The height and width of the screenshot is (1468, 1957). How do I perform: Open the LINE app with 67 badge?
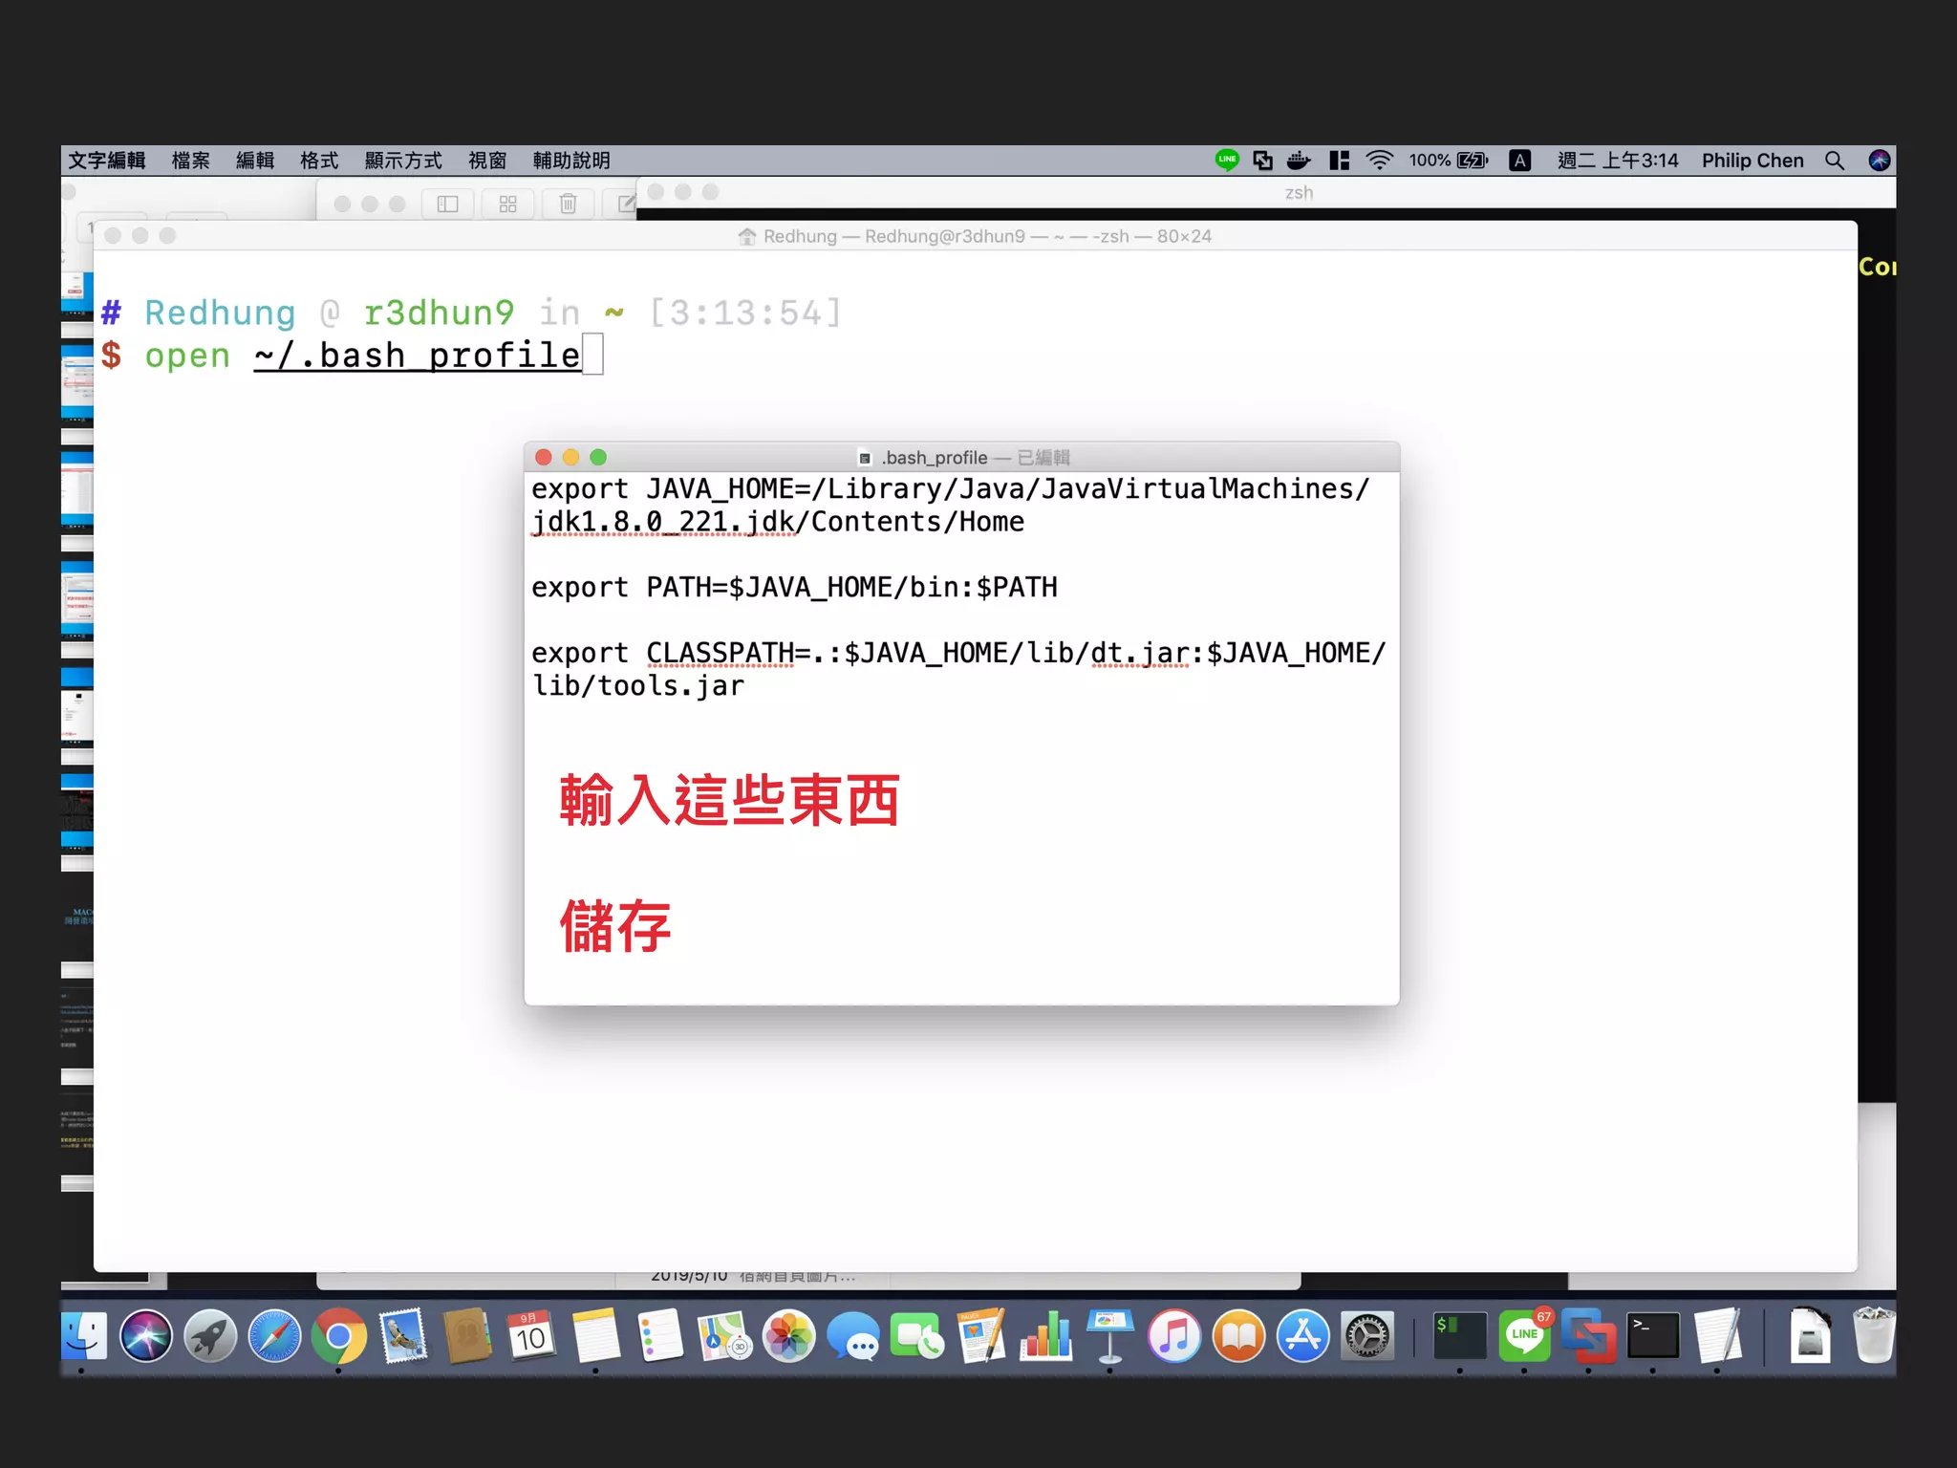click(x=1524, y=1336)
